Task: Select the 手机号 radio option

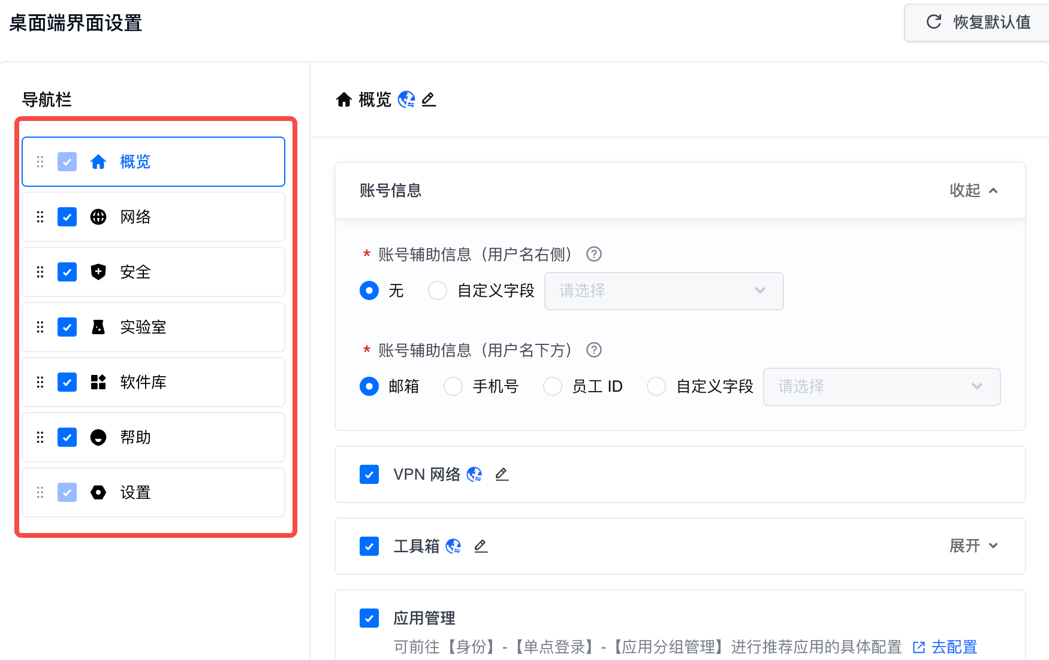Action: tap(453, 386)
